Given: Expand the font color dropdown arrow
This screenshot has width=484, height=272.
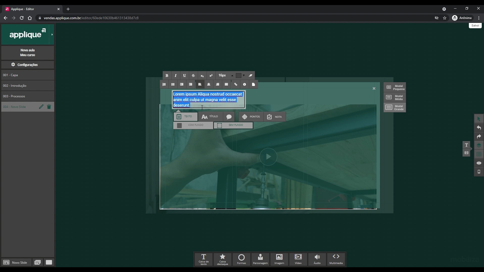Looking at the screenshot, I should pyautogui.click(x=243, y=75).
